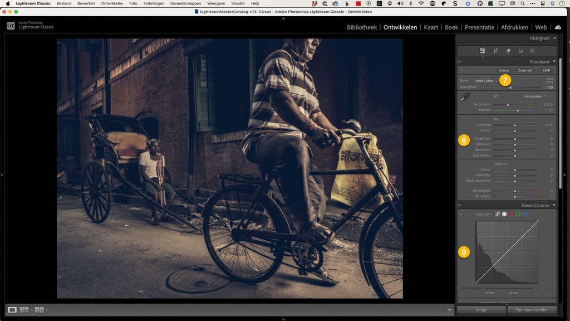Toggle the Standaard panel on/off switch
570x321 pixels.
(x=459, y=61)
